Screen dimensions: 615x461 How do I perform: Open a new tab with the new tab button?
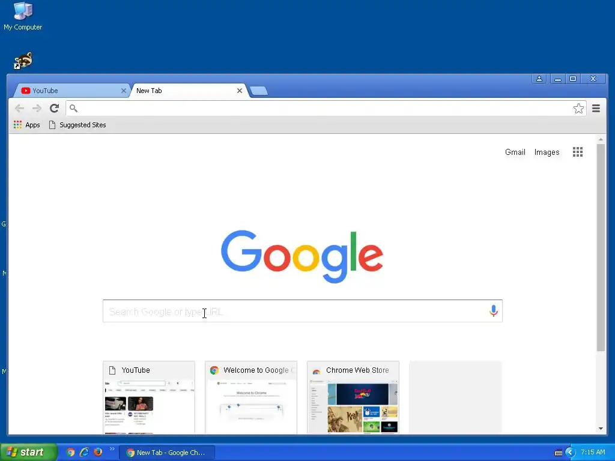click(x=259, y=91)
